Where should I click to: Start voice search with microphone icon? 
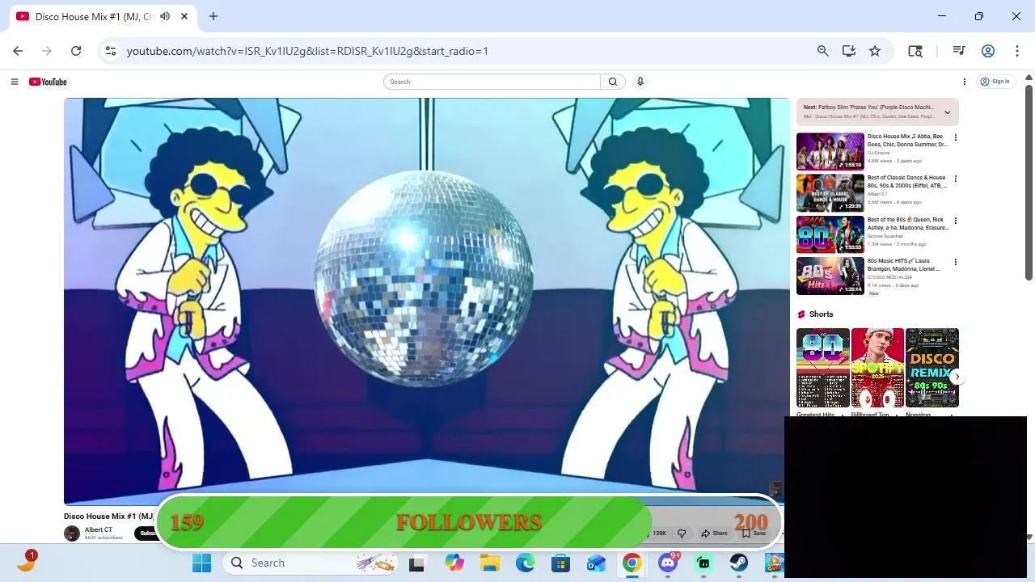[x=640, y=82]
